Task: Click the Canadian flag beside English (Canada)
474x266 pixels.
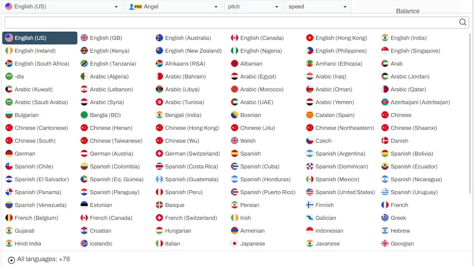Action: pos(234,37)
